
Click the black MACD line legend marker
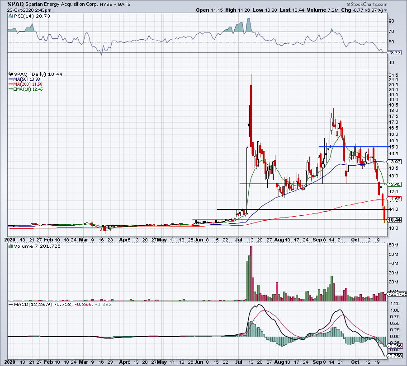tap(11, 304)
